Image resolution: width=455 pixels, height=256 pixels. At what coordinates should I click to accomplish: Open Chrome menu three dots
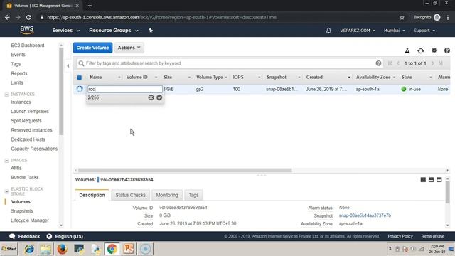[448, 17]
